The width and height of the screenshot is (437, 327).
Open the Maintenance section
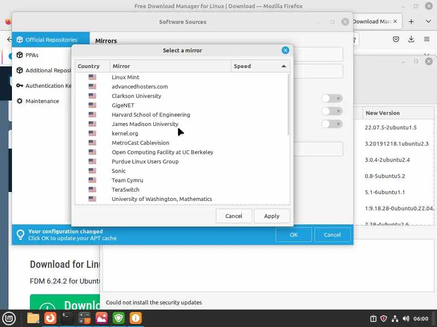pyautogui.click(x=42, y=101)
